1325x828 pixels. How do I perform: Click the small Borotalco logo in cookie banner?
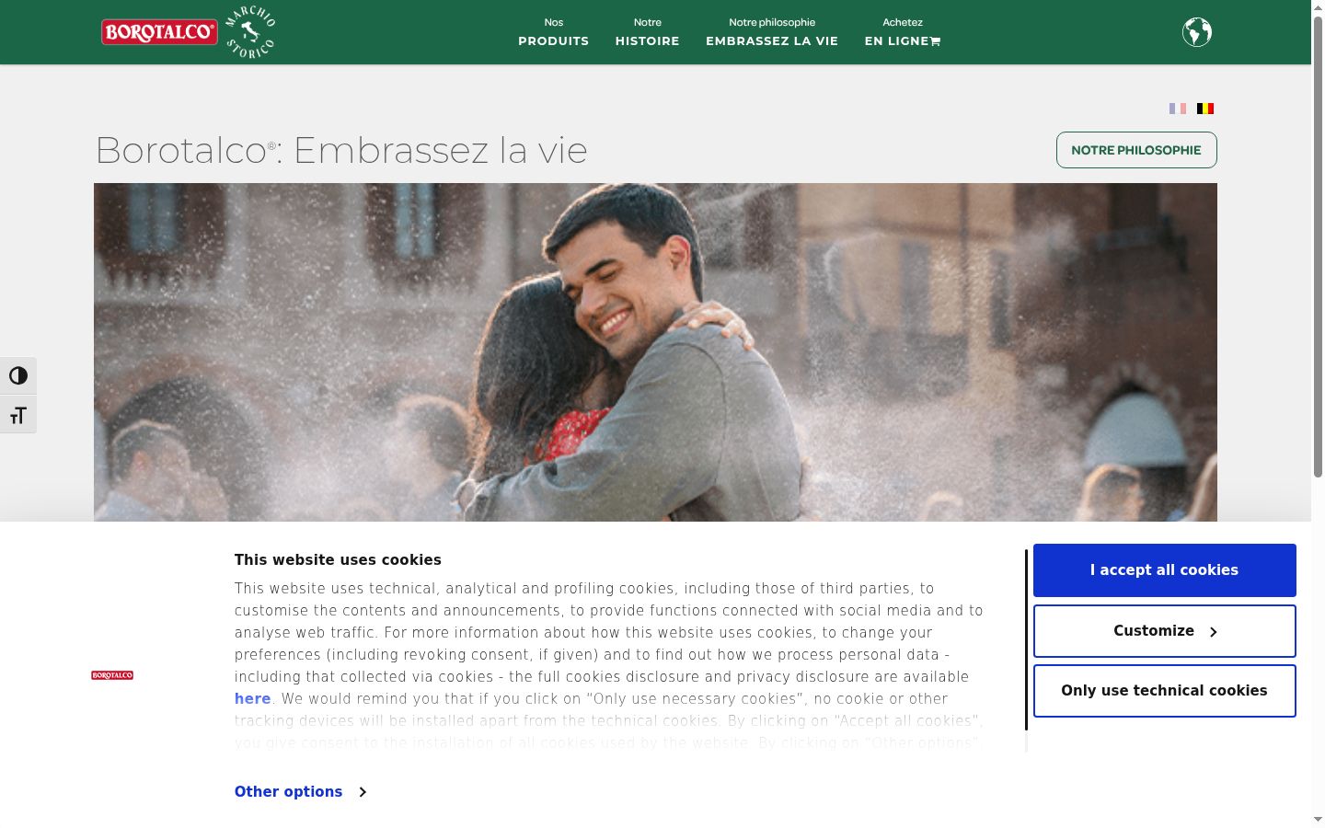click(112, 675)
